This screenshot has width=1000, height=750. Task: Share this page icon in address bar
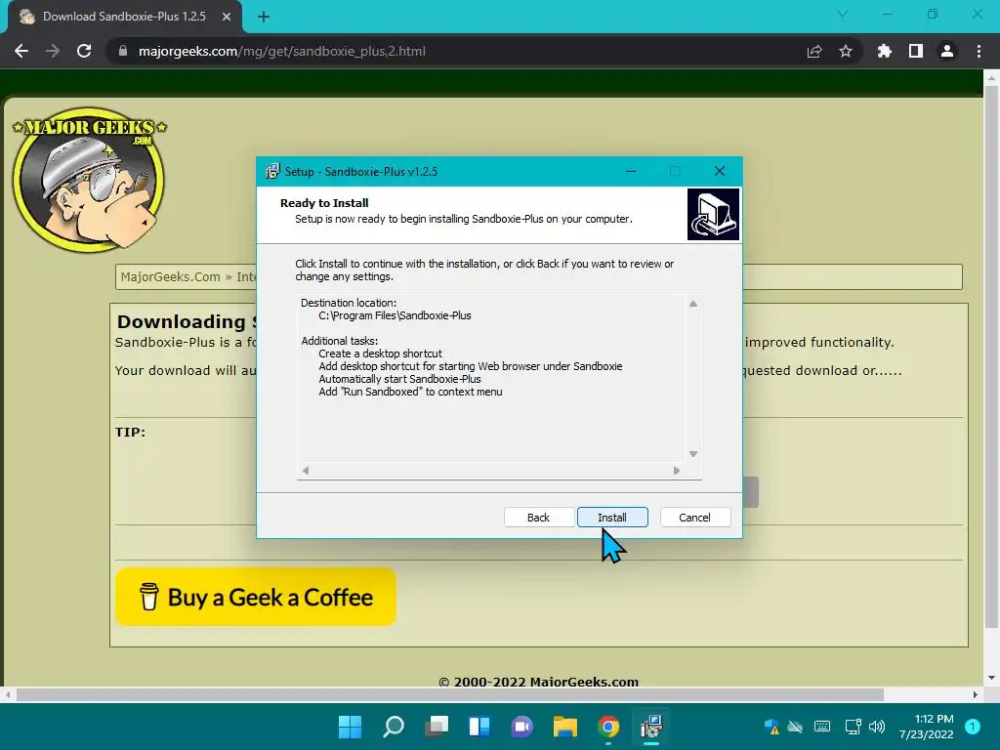tap(814, 51)
